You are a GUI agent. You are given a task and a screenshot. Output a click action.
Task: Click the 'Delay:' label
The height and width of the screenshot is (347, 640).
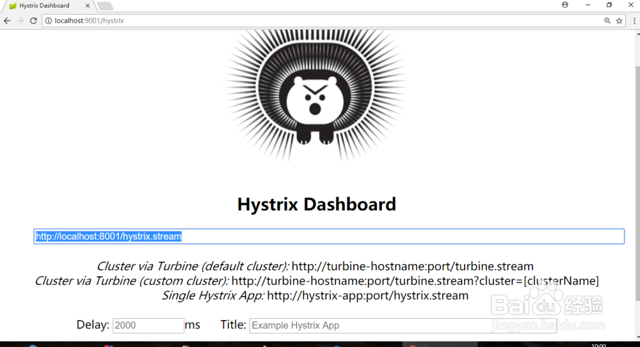[x=93, y=325]
